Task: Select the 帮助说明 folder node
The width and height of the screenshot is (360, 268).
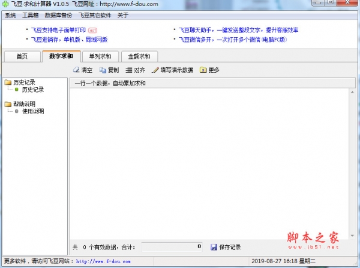Action: tap(24, 104)
